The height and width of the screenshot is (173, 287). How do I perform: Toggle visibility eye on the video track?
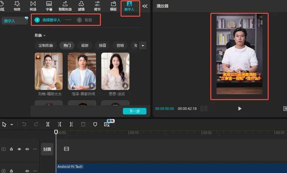click(19, 149)
